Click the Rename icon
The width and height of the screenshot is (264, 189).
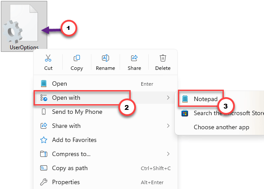pyautogui.click(x=106, y=58)
